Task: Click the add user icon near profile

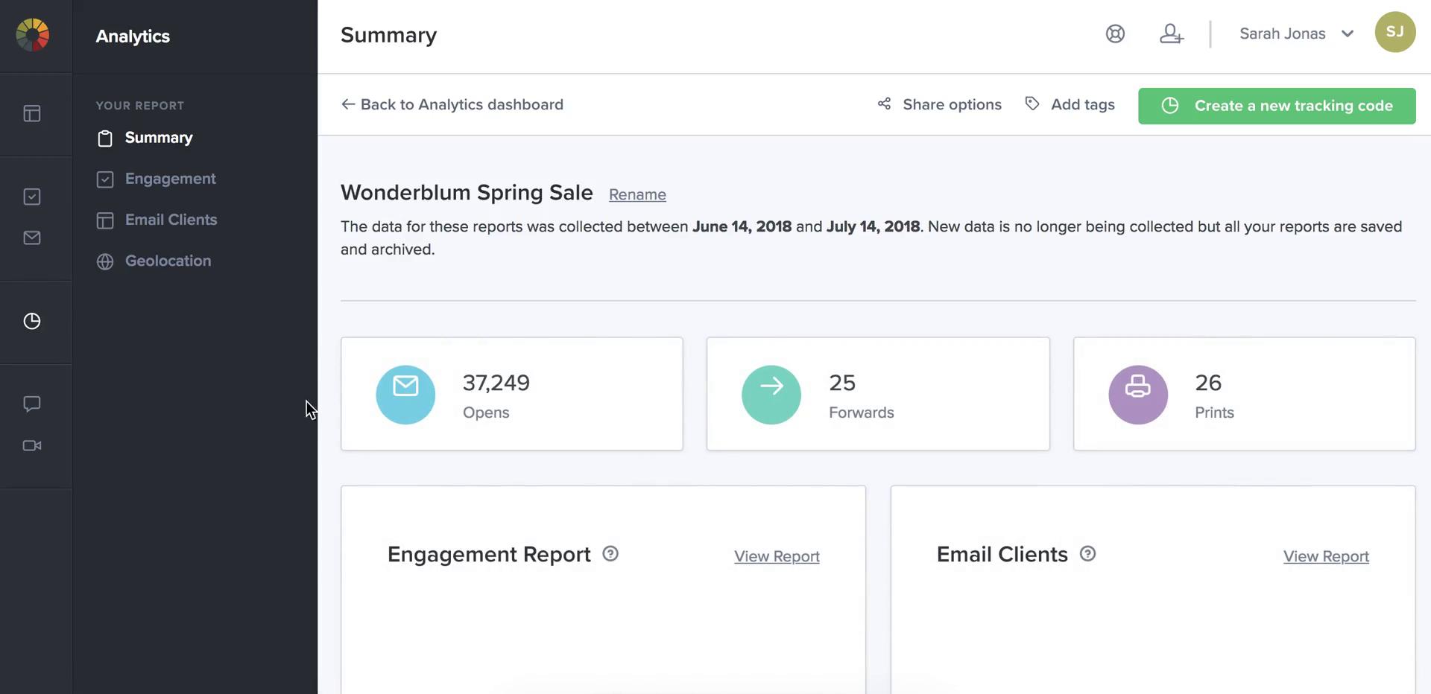Action: tap(1171, 34)
